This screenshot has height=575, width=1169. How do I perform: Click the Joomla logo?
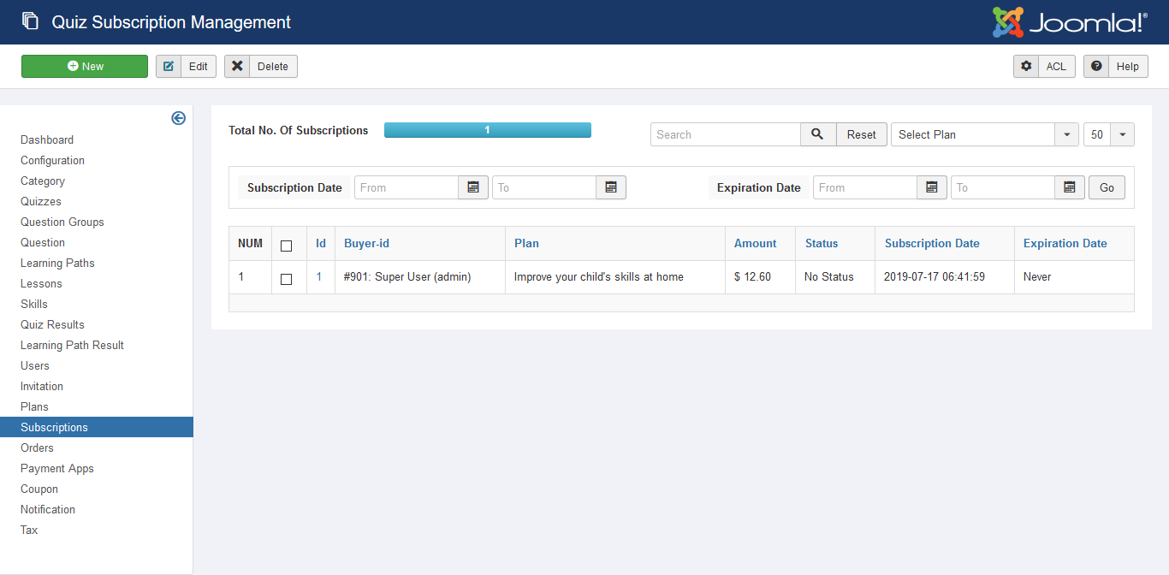tap(1070, 22)
